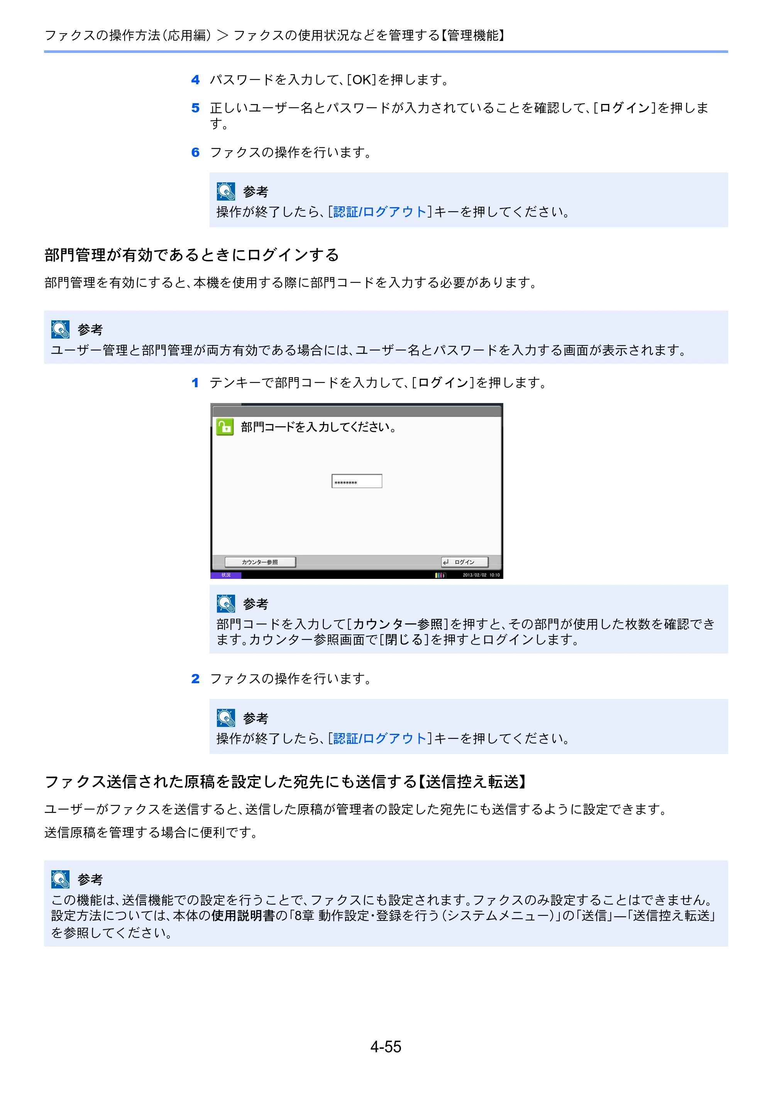772x1094 pixels.
Task: Click the toner level indicator icon
Action: [440, 575]
